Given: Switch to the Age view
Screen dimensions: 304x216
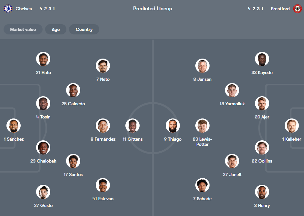Looking at the screenshot, I should tap(55, 29).
